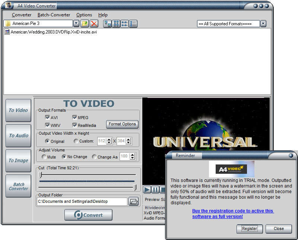
Task: Click the All Supported Formats combo box
Action: (228, 24)
